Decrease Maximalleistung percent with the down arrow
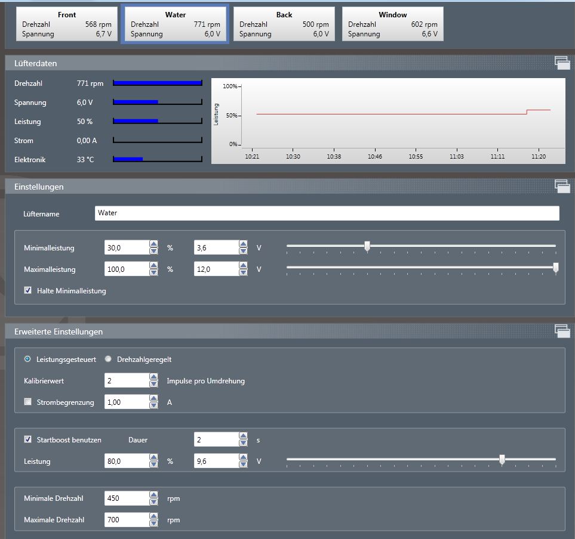Viewport: 575px width, 539px height. [153, 272]
